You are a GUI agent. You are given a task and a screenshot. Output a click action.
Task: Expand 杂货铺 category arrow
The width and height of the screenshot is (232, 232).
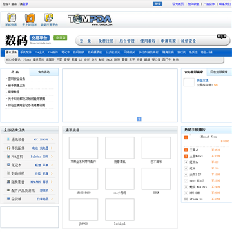point(52,199)
